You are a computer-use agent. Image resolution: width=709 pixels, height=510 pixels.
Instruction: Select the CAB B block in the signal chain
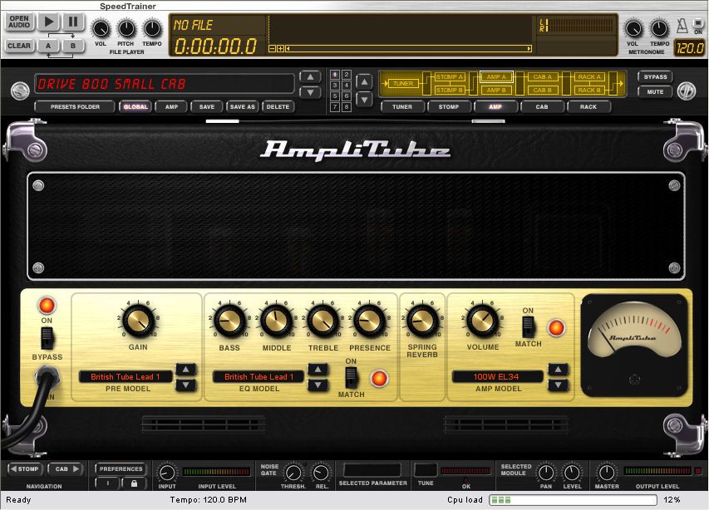(x=543, y=90)
